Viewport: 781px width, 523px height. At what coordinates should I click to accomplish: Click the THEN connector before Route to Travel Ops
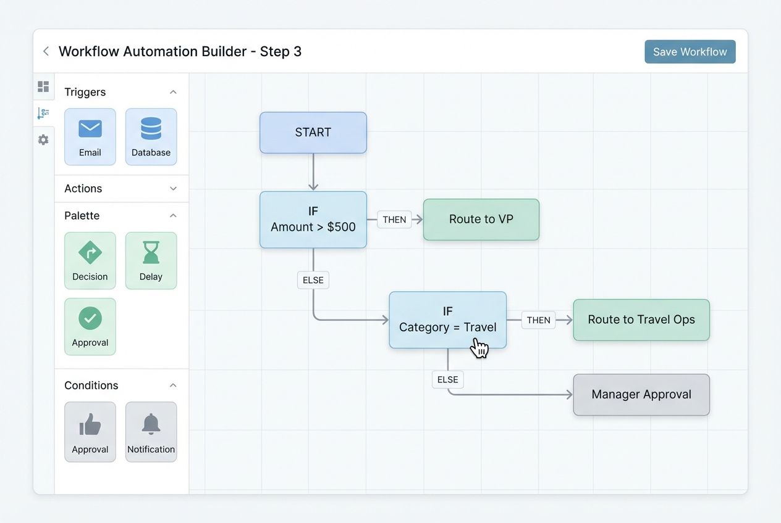click(x=538, y=320)
